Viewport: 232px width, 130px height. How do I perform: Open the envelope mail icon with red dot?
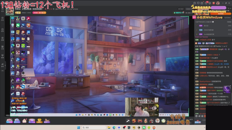(24, 121)
